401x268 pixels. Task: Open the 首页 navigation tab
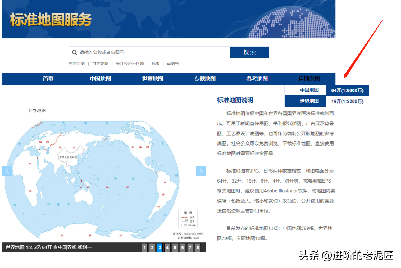(x=48, y=79)
